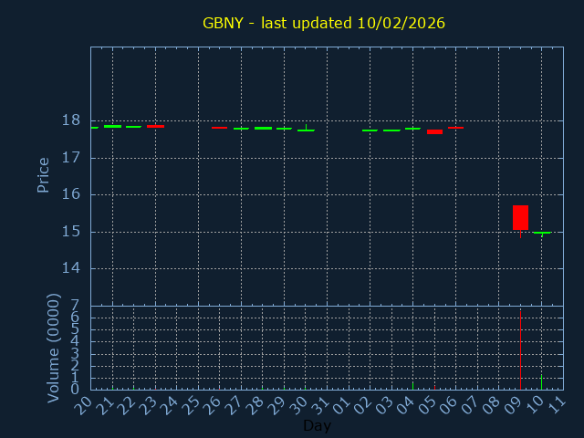
Task: Select the green candlestick on day 30
Action: tap(306, 130)
